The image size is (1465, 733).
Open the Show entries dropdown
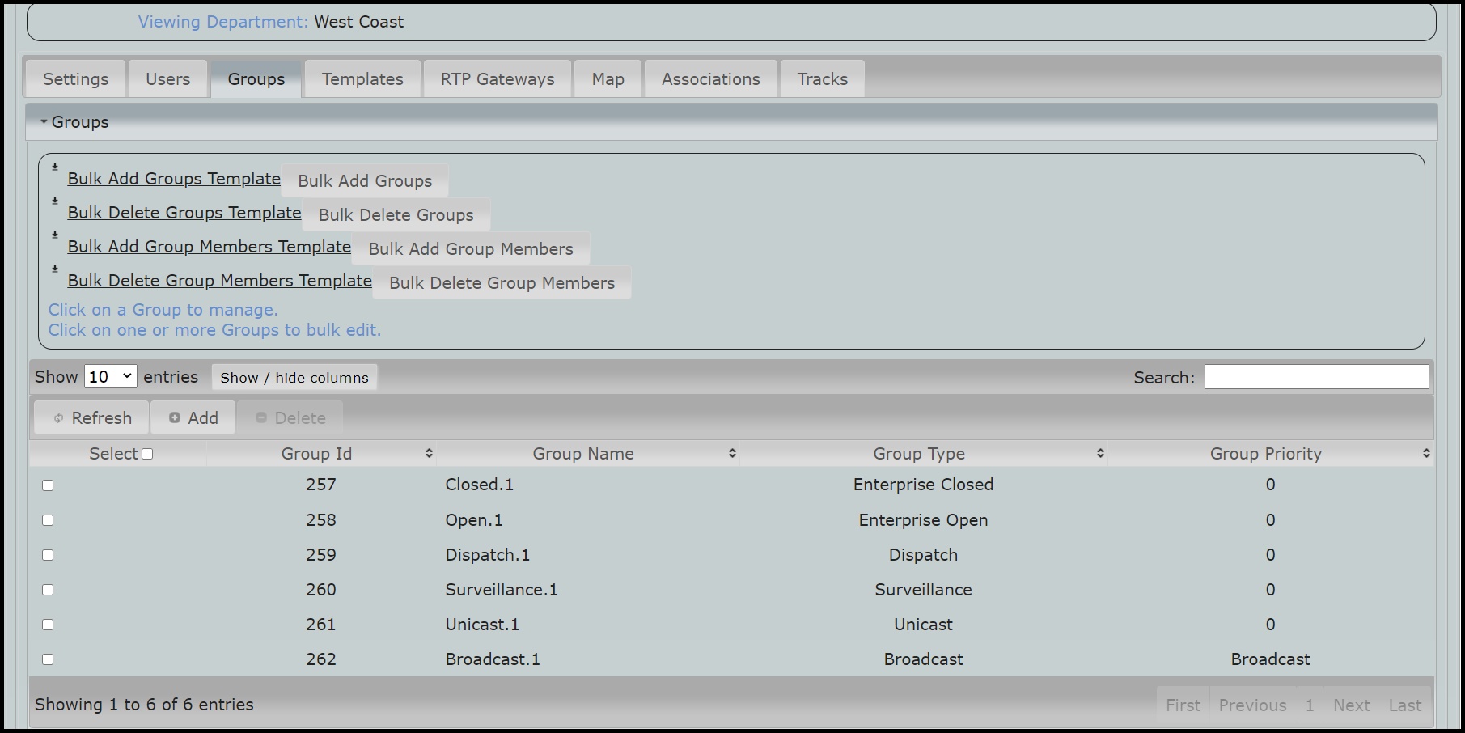110,376
